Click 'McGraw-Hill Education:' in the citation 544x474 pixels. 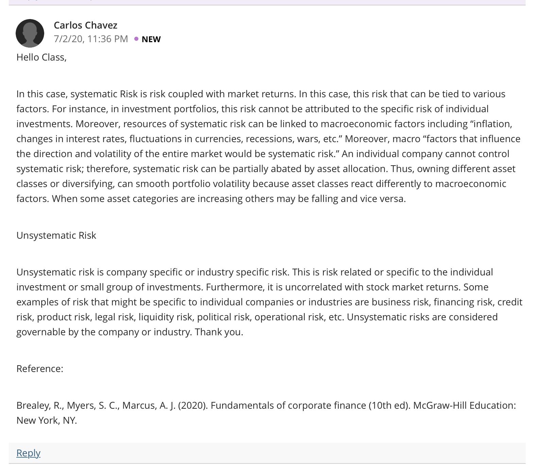[464, 405]
